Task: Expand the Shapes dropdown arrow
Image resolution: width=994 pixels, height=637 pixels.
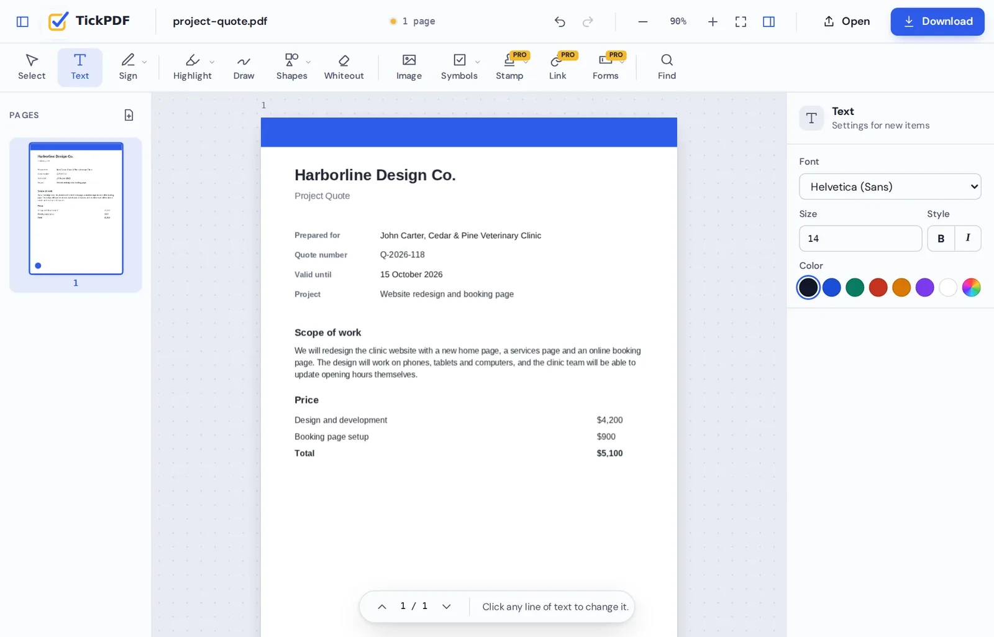Action: [308, 62]
